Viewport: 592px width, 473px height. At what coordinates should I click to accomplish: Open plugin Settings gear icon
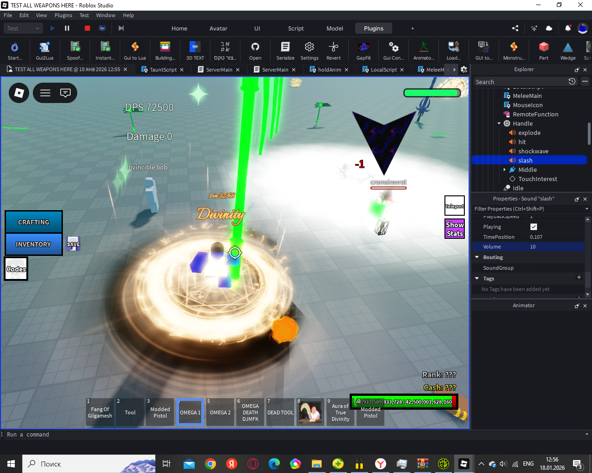click(x=309, y=50)
